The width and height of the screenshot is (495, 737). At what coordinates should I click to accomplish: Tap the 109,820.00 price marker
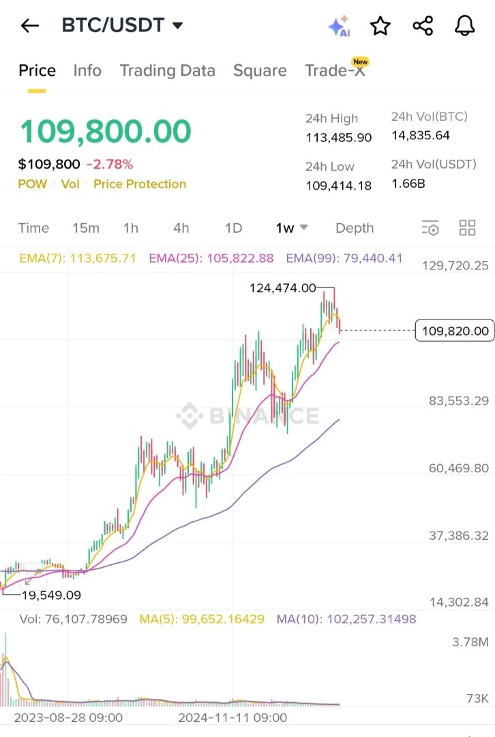pyautogui.click(x=455, y=331)
